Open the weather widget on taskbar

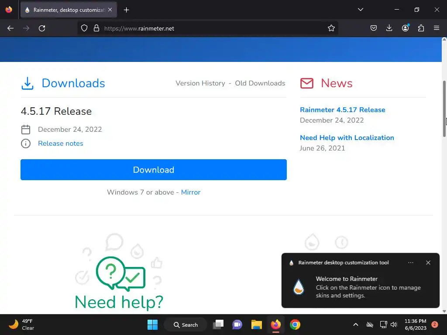tap(21, 325)
